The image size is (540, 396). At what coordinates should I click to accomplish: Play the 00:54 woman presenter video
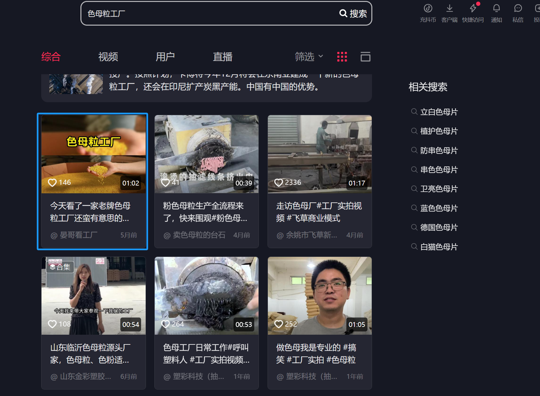(93, 295)
